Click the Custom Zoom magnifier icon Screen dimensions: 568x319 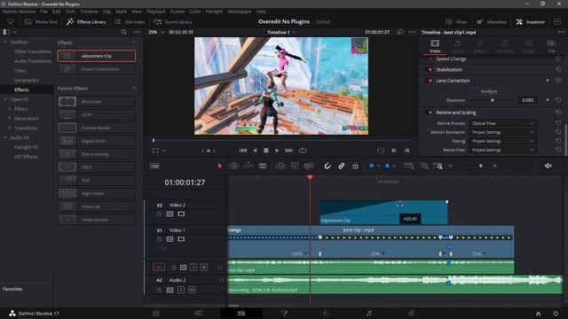(x=438, y=166)
